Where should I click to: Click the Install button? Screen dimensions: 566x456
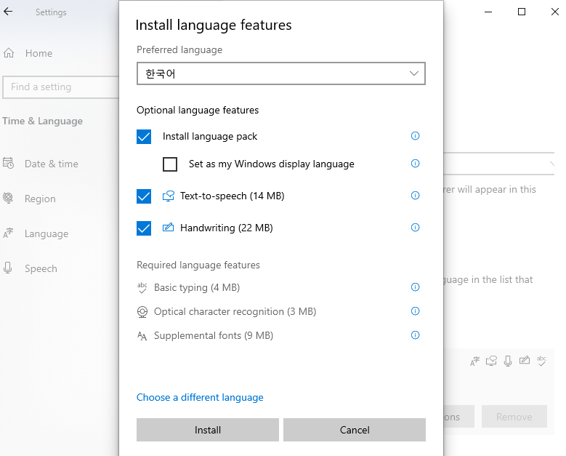click(208, 430)
